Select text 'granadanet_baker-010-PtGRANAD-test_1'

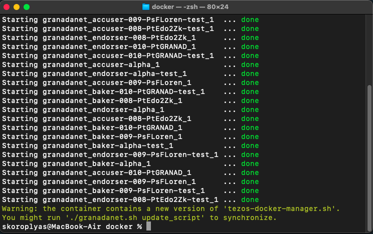coord(124,92)
